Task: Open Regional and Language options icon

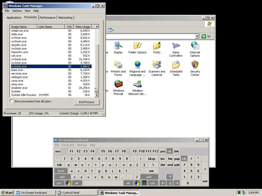Action: (137, 68)
